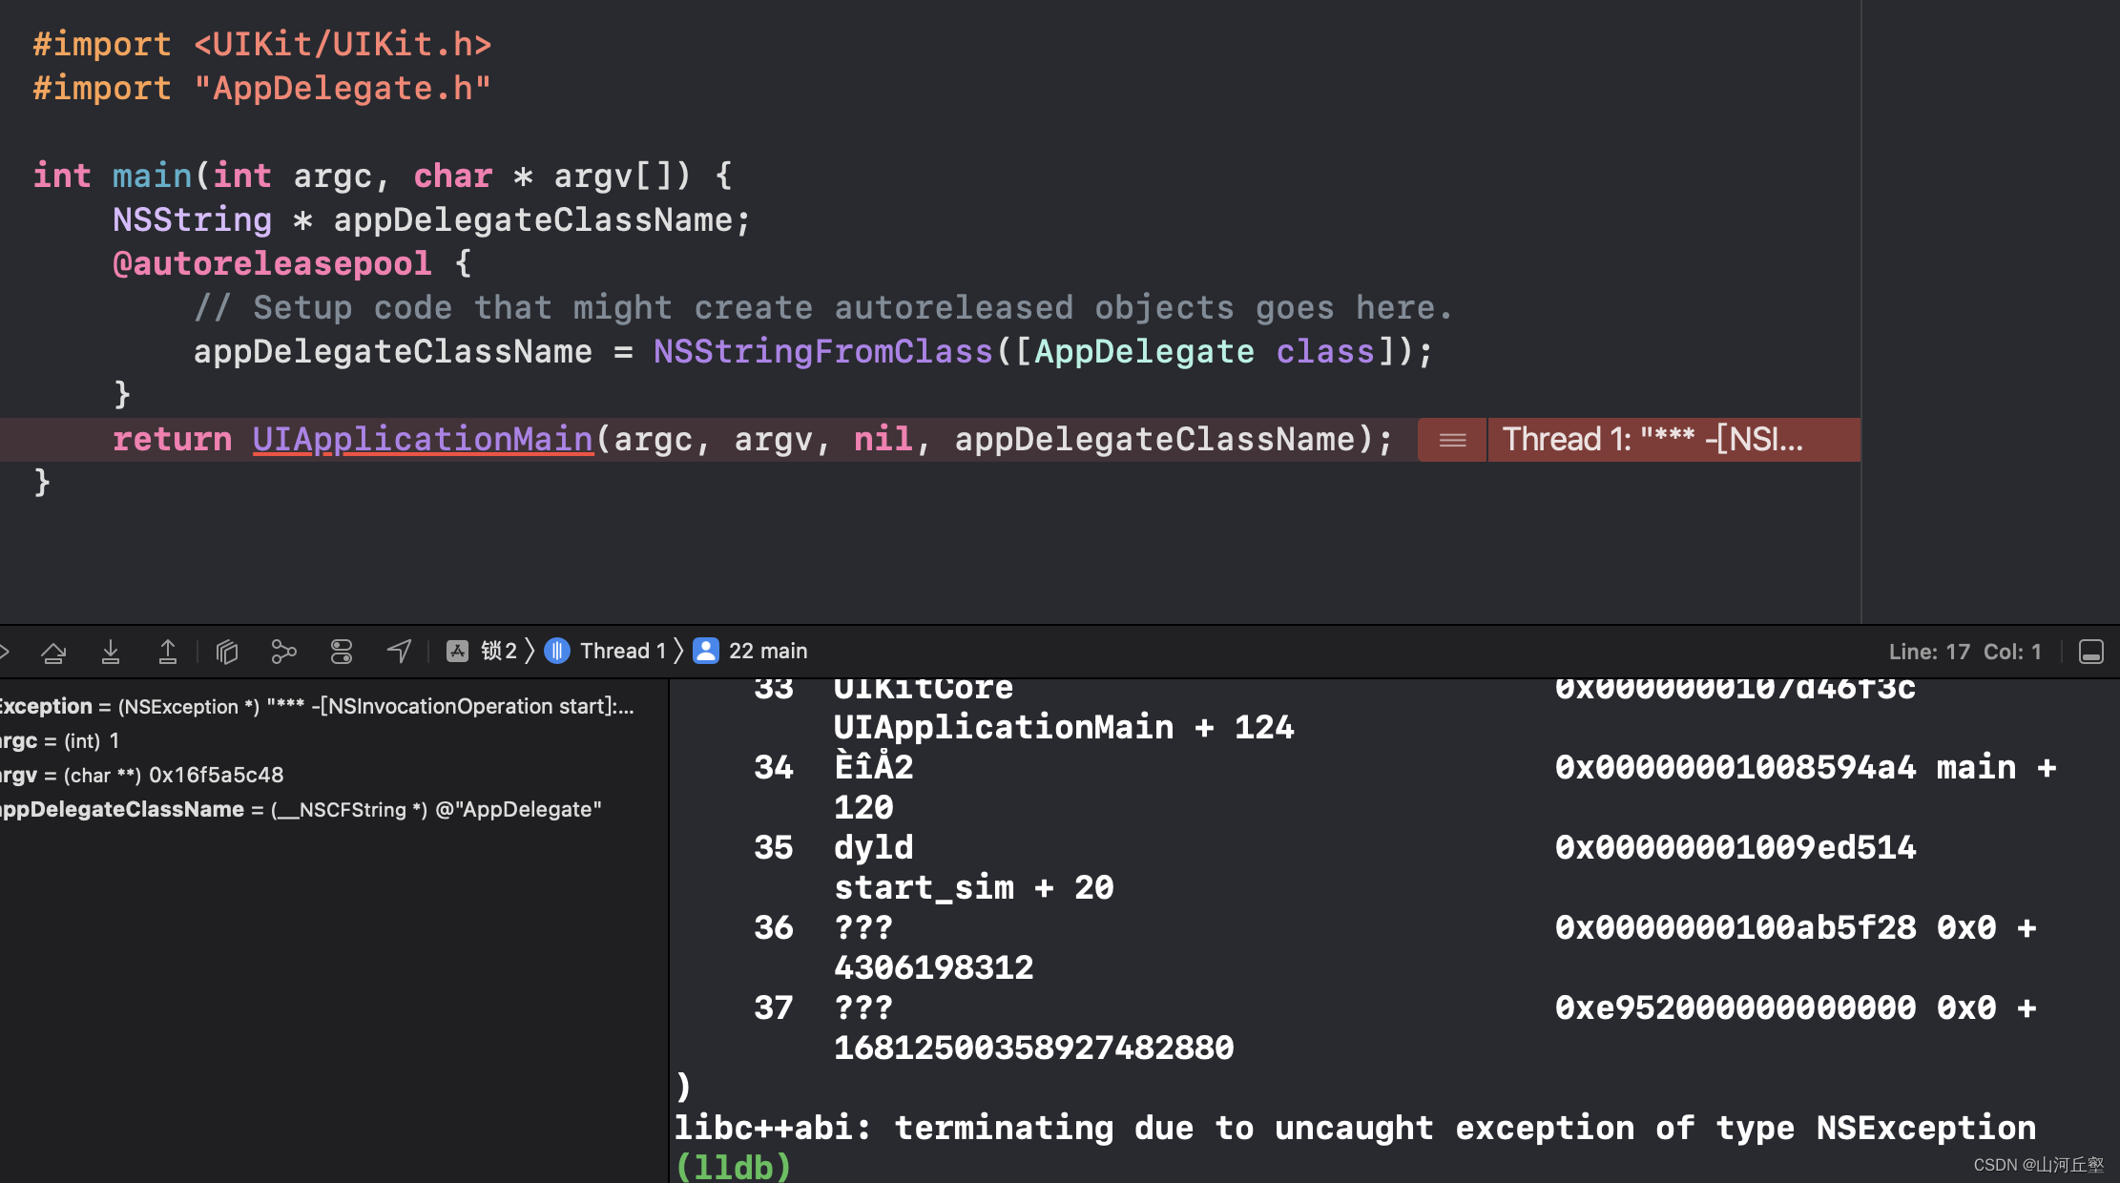Open the 锁2 process jump bar item
This screenshot has height=1183, width=2120.
(x=498, y=652)
